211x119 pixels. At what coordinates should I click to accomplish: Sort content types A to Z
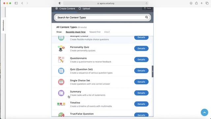point(107,32)
